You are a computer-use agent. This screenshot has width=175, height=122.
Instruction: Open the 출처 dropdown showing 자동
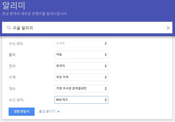coord(81,55)
